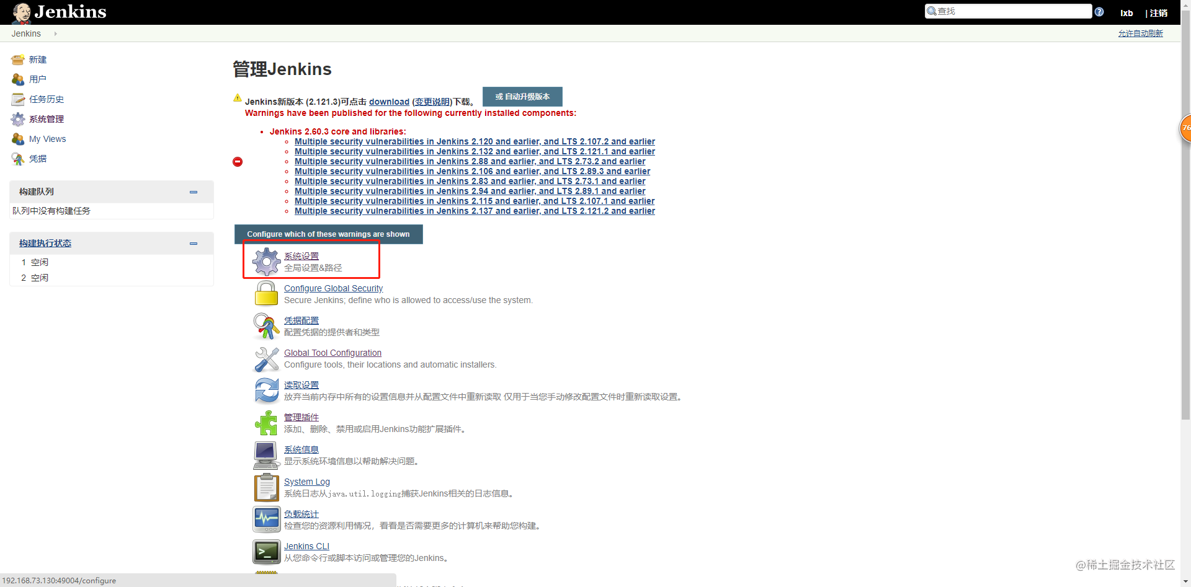The image size is (1191, 587).
Task: Click the 管理插件 puzzle piece icon
Action: point(267,423)
